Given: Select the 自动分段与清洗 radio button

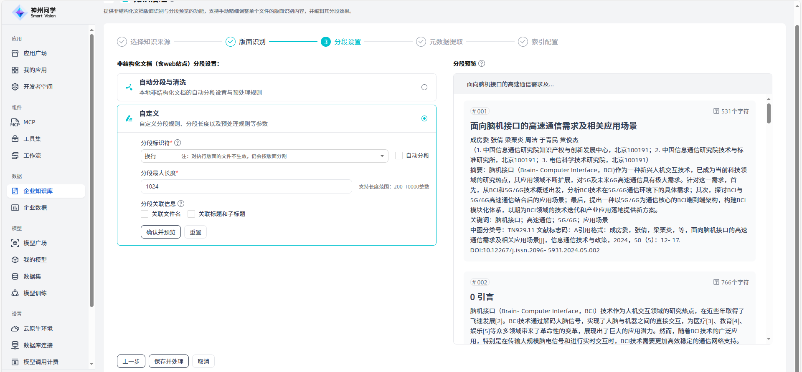Looking at the screenshot, I should pos(424,87).
